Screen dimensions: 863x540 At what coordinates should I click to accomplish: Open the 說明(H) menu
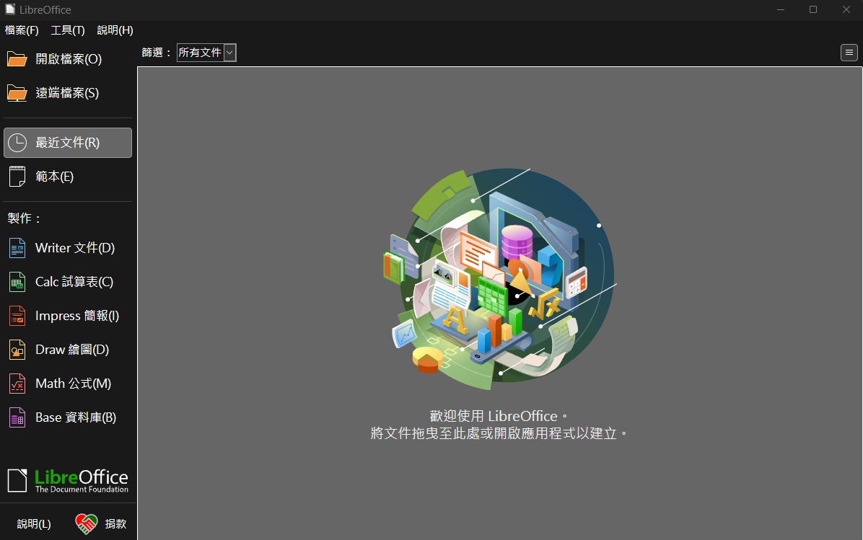[115, 30]
